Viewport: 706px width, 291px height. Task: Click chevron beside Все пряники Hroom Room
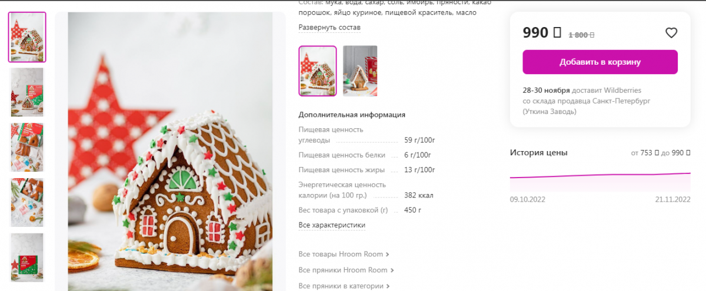pyautogui.click(x=392, y=270)
